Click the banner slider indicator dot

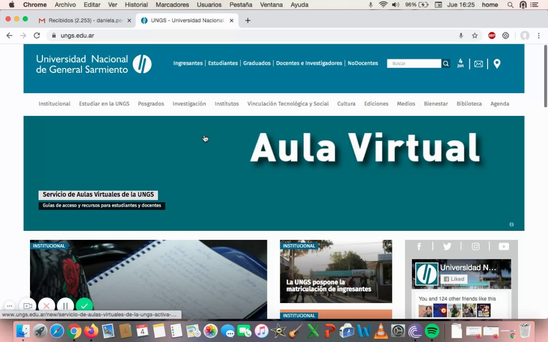[511, 224]
